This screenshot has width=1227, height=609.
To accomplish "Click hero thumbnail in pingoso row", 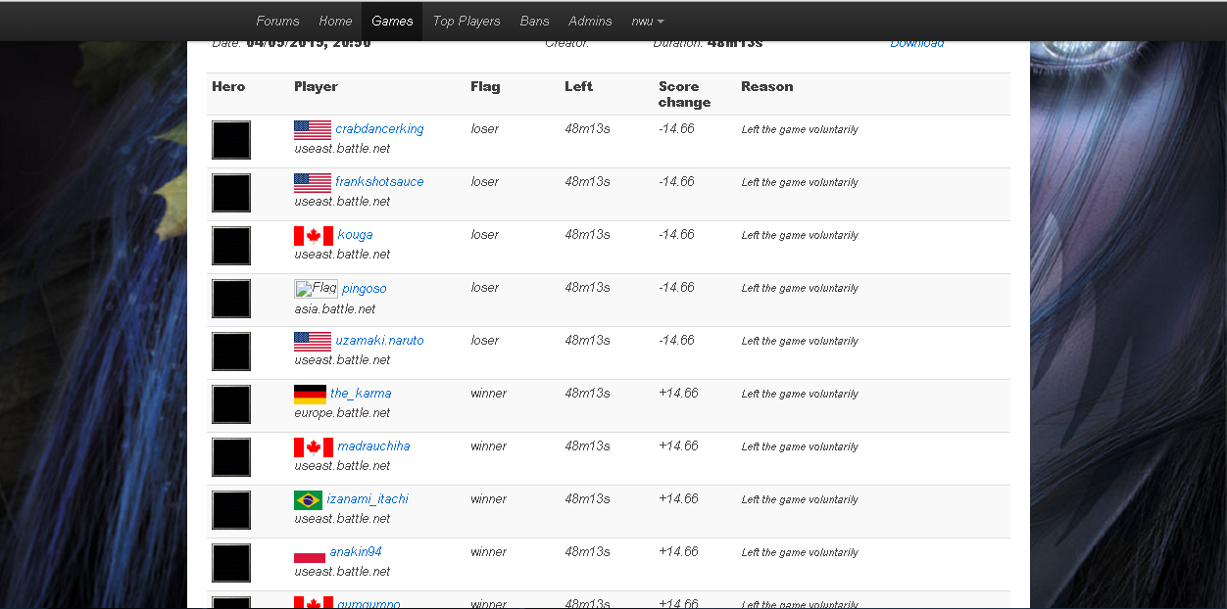I will tap(231, 299).
